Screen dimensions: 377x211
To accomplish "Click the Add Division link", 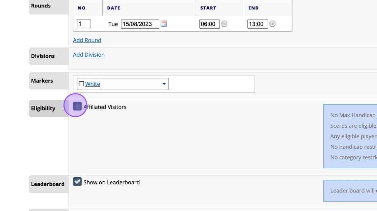I will coord(89,55).
